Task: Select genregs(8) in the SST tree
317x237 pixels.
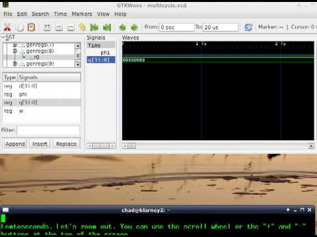Action: 40,51
